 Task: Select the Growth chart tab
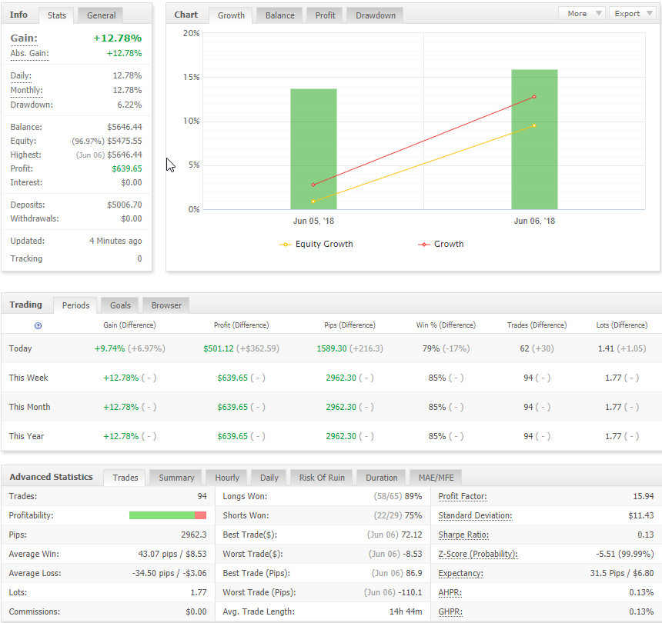click(x=231, y=15)
